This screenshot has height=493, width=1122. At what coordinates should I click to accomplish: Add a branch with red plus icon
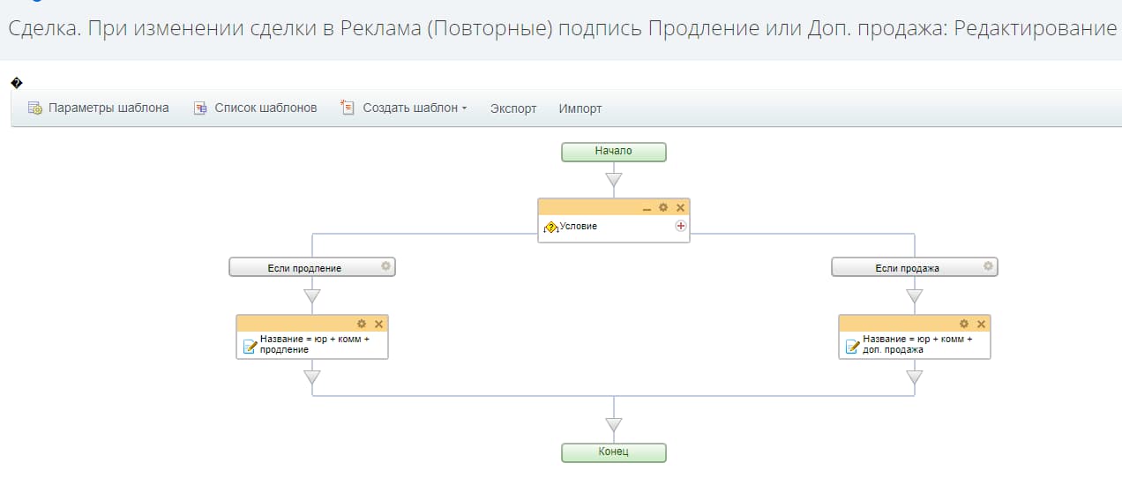(680, 227)
